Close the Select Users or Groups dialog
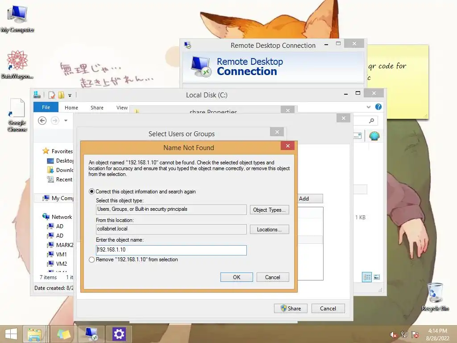 [277, 132]
